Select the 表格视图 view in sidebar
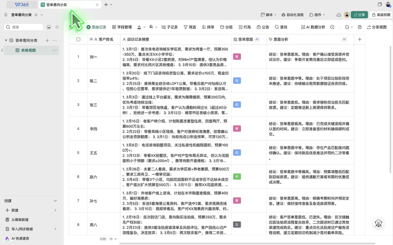Image resolution: width=393 pixels, height=245 pixels. 28,50
